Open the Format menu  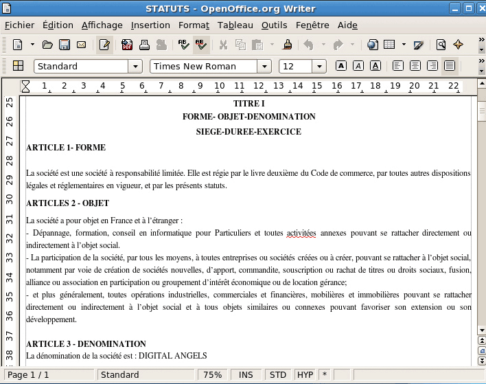[194, 25]
